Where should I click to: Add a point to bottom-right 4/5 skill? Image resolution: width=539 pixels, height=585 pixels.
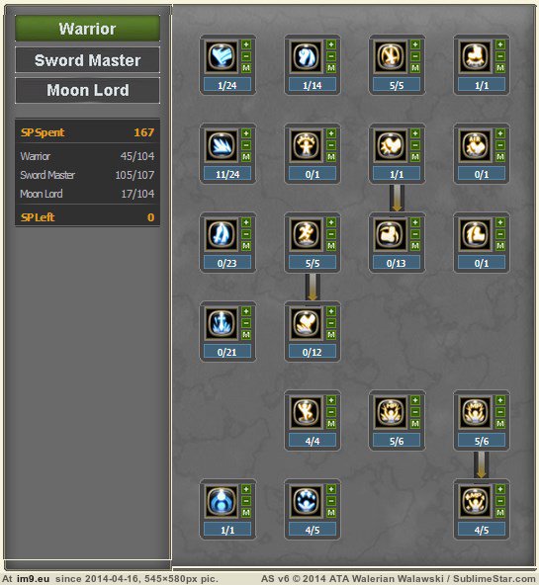pos(500,489)
